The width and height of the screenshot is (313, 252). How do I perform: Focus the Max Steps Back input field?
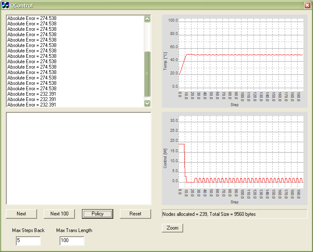tap(28, 241)
